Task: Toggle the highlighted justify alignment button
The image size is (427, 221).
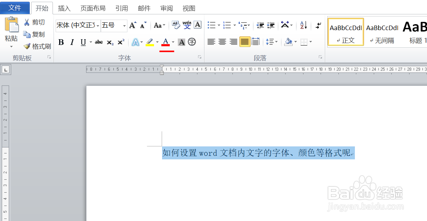Action: pos(245,42)
